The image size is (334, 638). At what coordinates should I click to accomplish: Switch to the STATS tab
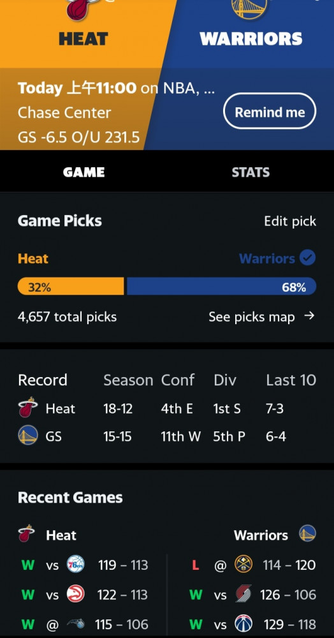click(x=250, y=172)
